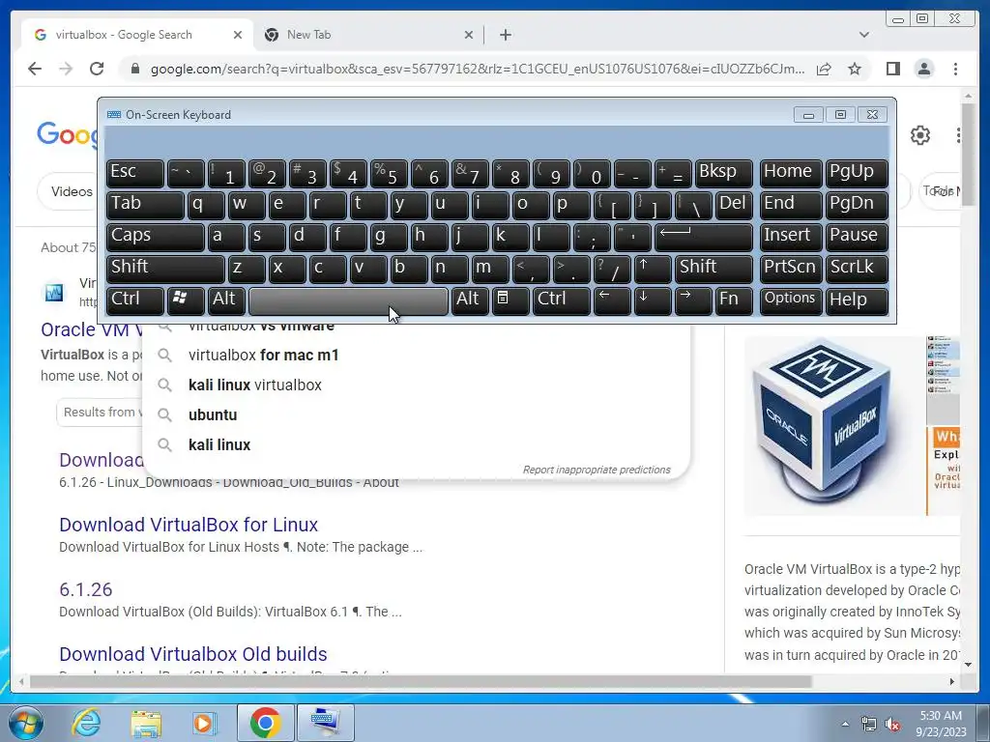Viewport: 990px width, 742px height.
Task: Toggle the Caps key
Action: click(156, 238)
